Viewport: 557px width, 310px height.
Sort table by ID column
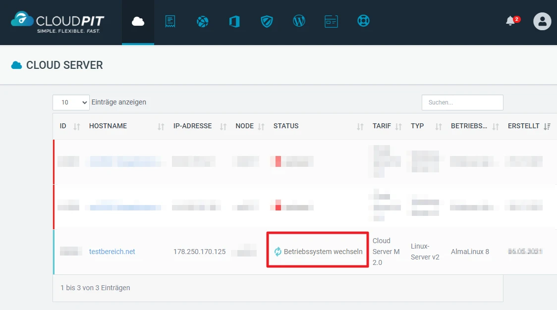coord(68,126)
